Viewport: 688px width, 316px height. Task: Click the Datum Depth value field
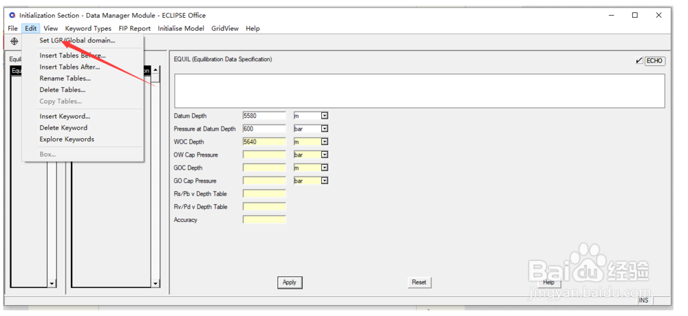[x=264, y=116]
